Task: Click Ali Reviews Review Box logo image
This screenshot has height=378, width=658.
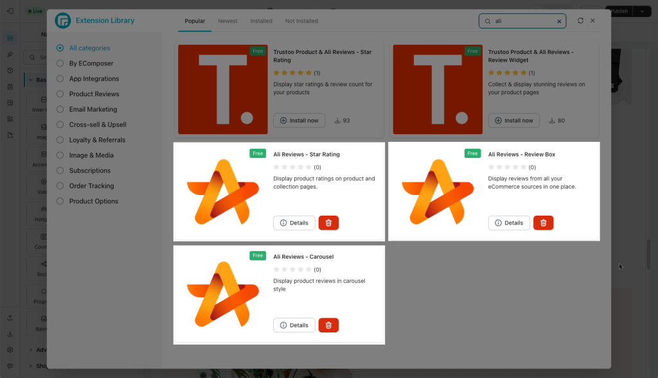Action: pyautogui.click(x=438, y=192)
